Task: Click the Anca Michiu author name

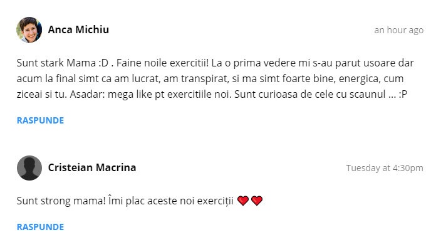Action: (x=78, y=29)
